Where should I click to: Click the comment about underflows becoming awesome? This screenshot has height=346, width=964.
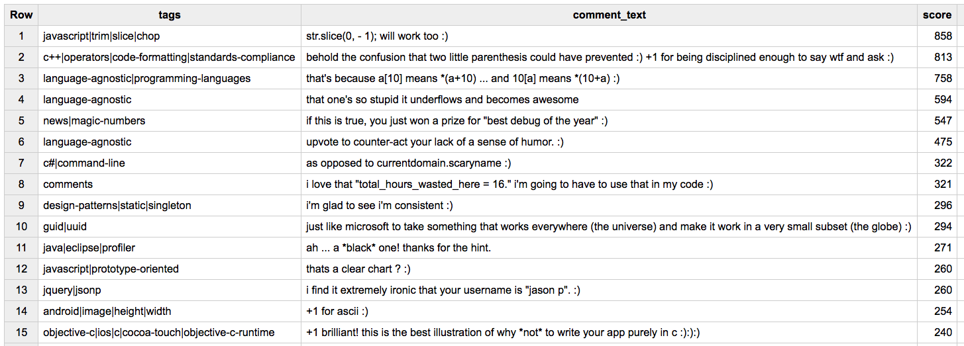click(442, 100)
